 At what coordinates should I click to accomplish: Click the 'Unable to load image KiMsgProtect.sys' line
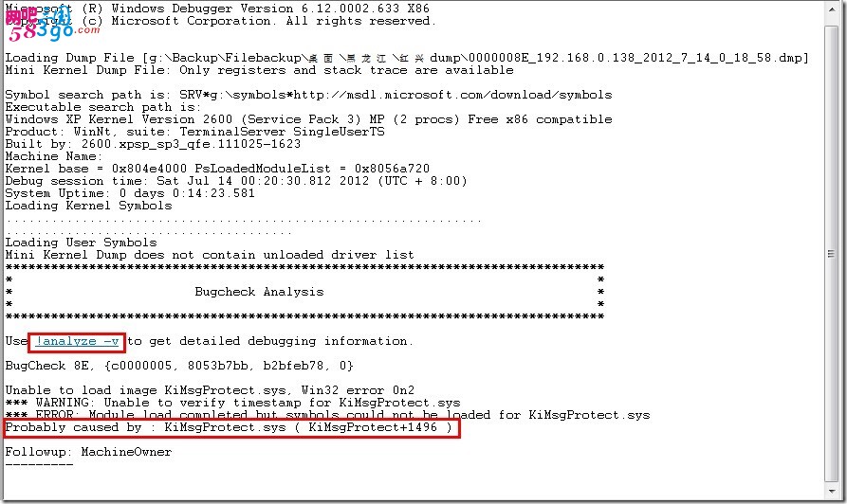210,390
